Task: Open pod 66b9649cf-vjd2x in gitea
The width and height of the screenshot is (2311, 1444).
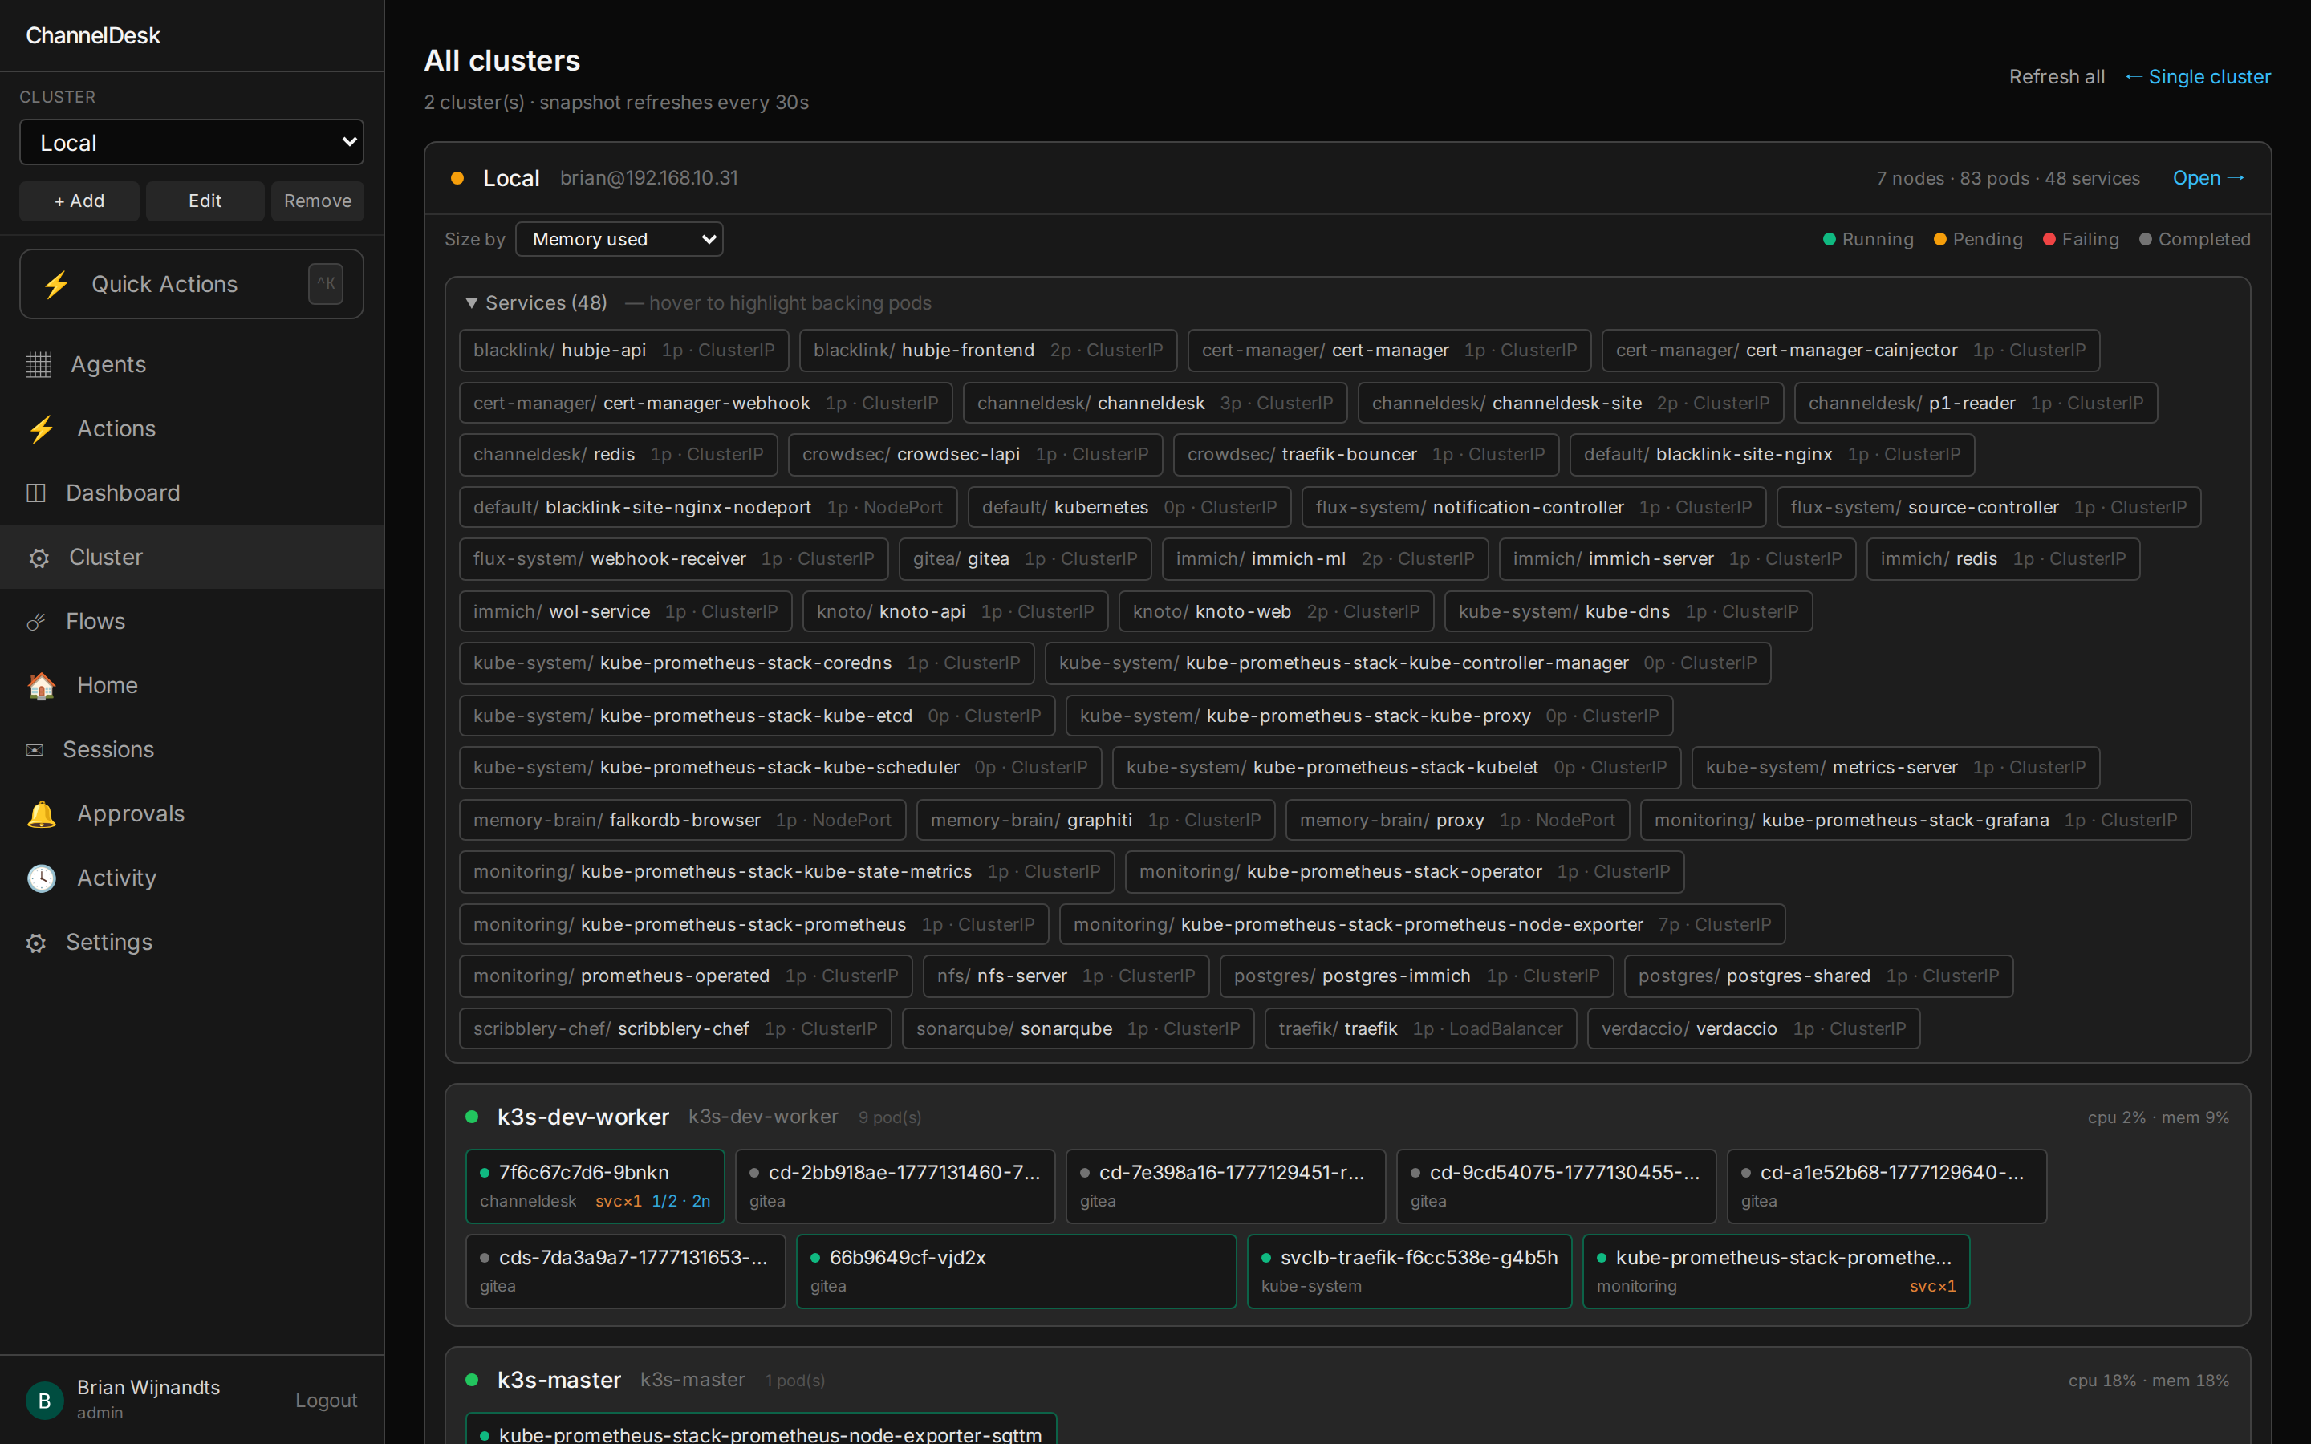Action: tap(1016, 1272)
